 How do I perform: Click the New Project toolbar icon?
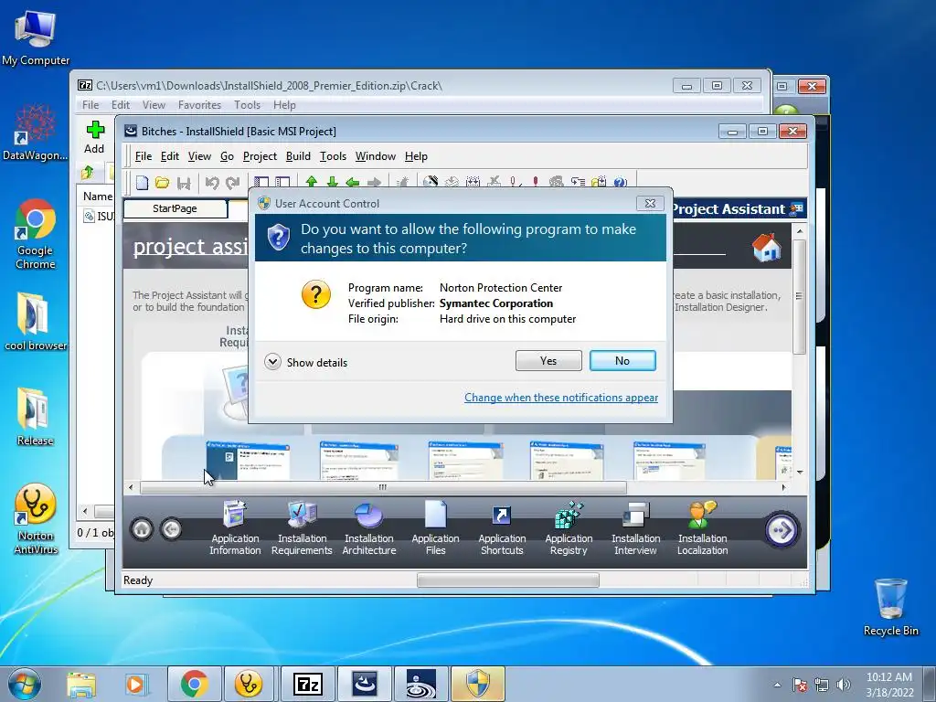coord(142,182)
